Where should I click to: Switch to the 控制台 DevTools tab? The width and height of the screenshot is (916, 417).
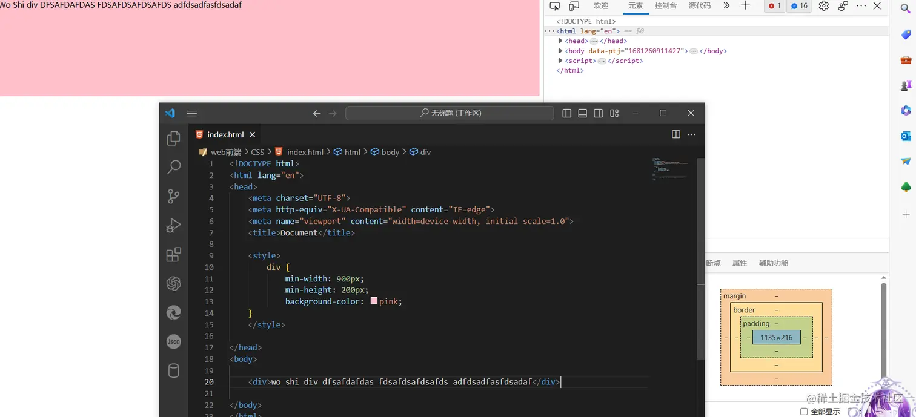pos(666,6)
